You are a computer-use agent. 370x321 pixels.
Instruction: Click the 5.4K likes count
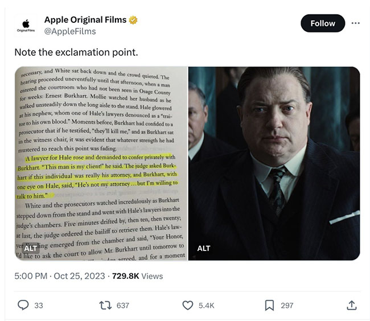pyautogui.click(x=206, y=306)
